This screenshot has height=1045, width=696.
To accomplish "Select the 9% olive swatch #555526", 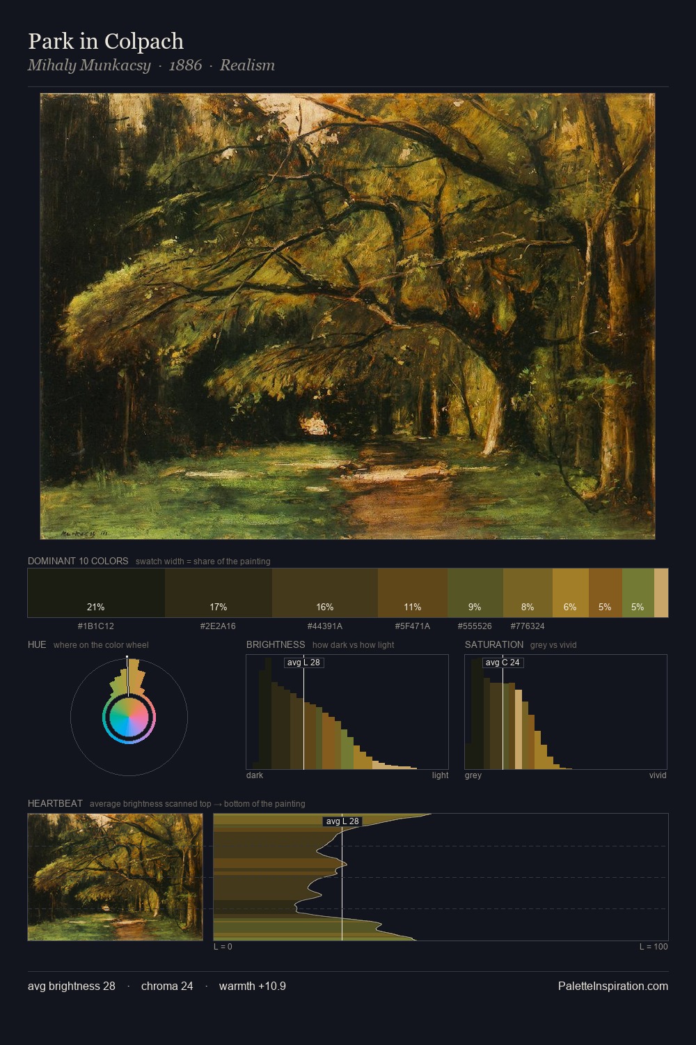I will [x=475, y=593].
